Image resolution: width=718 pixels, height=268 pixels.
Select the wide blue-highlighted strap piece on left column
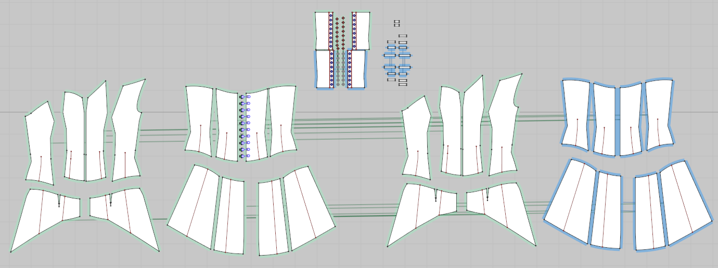click(390, 55)
